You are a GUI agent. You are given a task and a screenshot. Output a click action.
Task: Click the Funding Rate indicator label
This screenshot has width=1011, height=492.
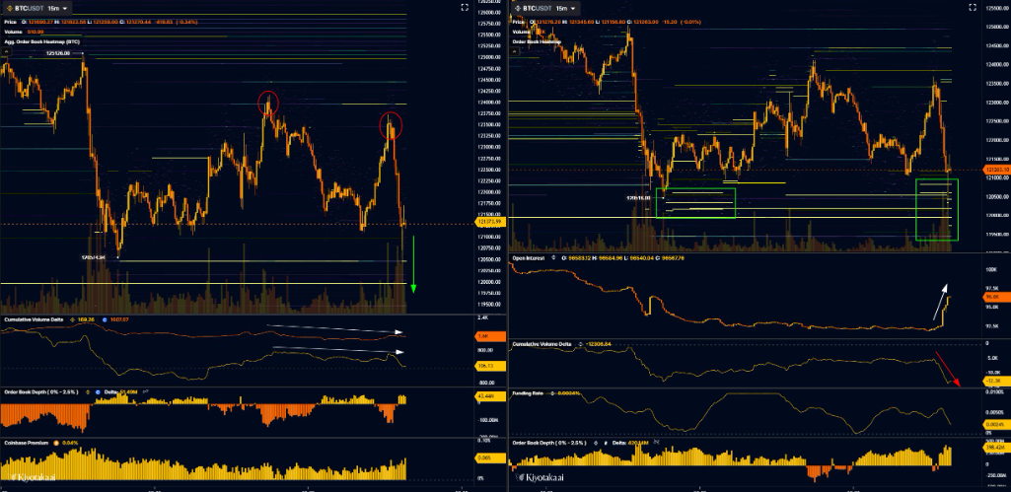(533, 391)
